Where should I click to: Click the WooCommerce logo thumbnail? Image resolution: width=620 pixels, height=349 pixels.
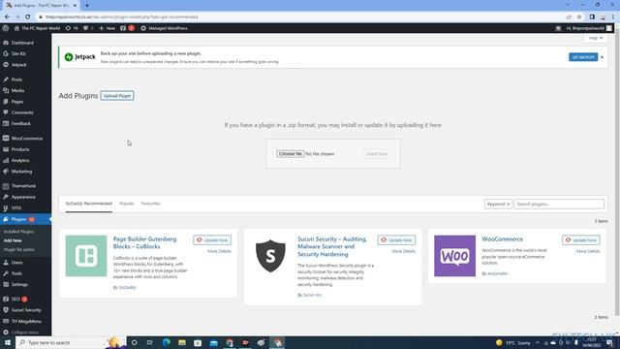(x=454, y=256)
